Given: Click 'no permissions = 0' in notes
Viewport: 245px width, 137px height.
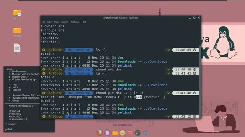Looking at the screenshot, I should click(x=18, y=119).
